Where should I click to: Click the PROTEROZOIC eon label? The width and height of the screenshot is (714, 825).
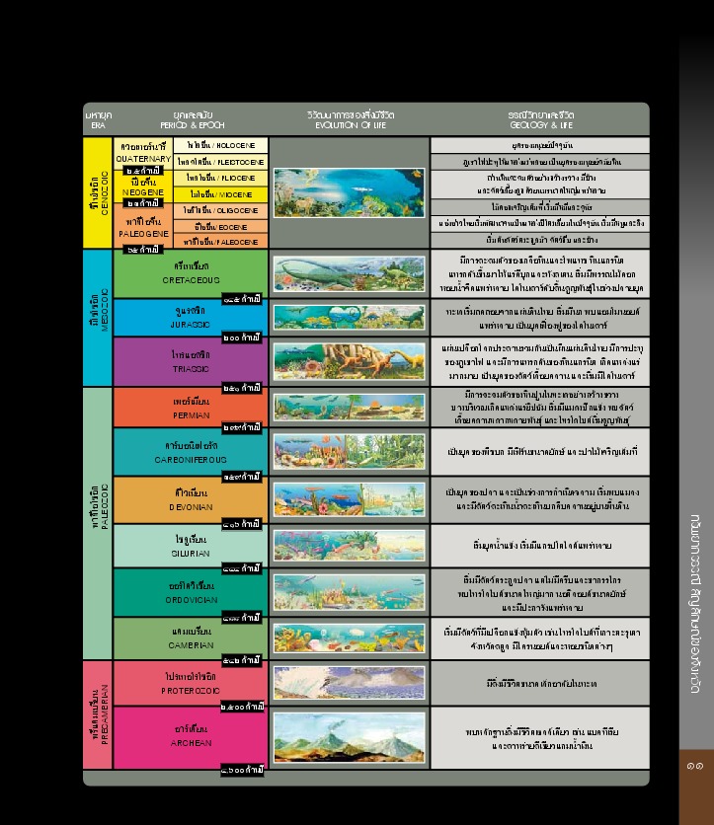(x=191, y=683)
